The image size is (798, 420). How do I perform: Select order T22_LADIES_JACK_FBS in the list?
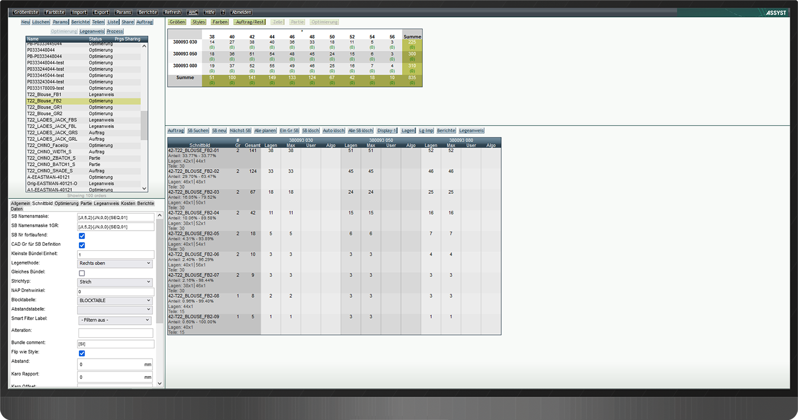tap(84, 120)
